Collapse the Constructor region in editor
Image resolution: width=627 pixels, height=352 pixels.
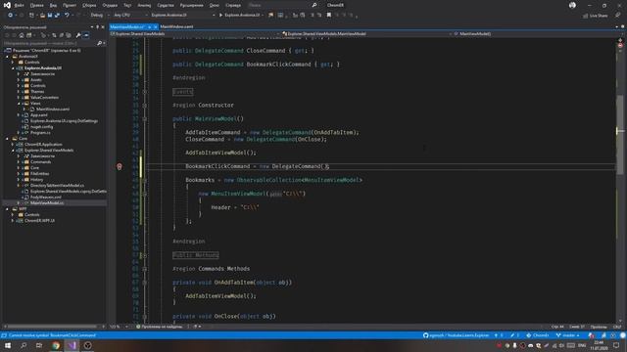point(145,106)
